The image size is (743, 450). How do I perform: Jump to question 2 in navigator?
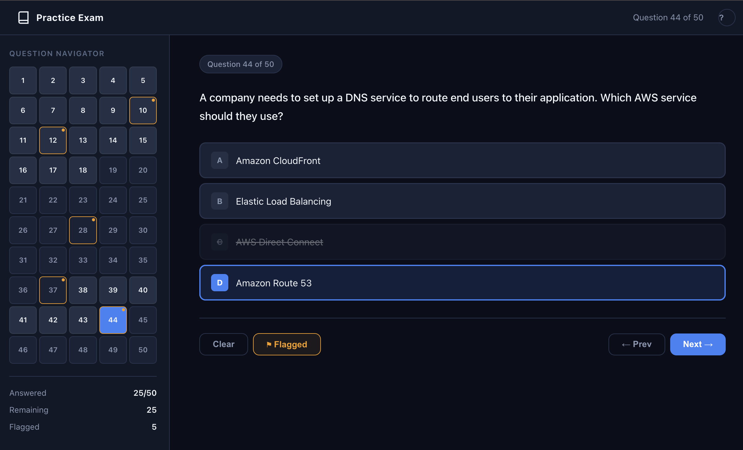click(53, 80)
